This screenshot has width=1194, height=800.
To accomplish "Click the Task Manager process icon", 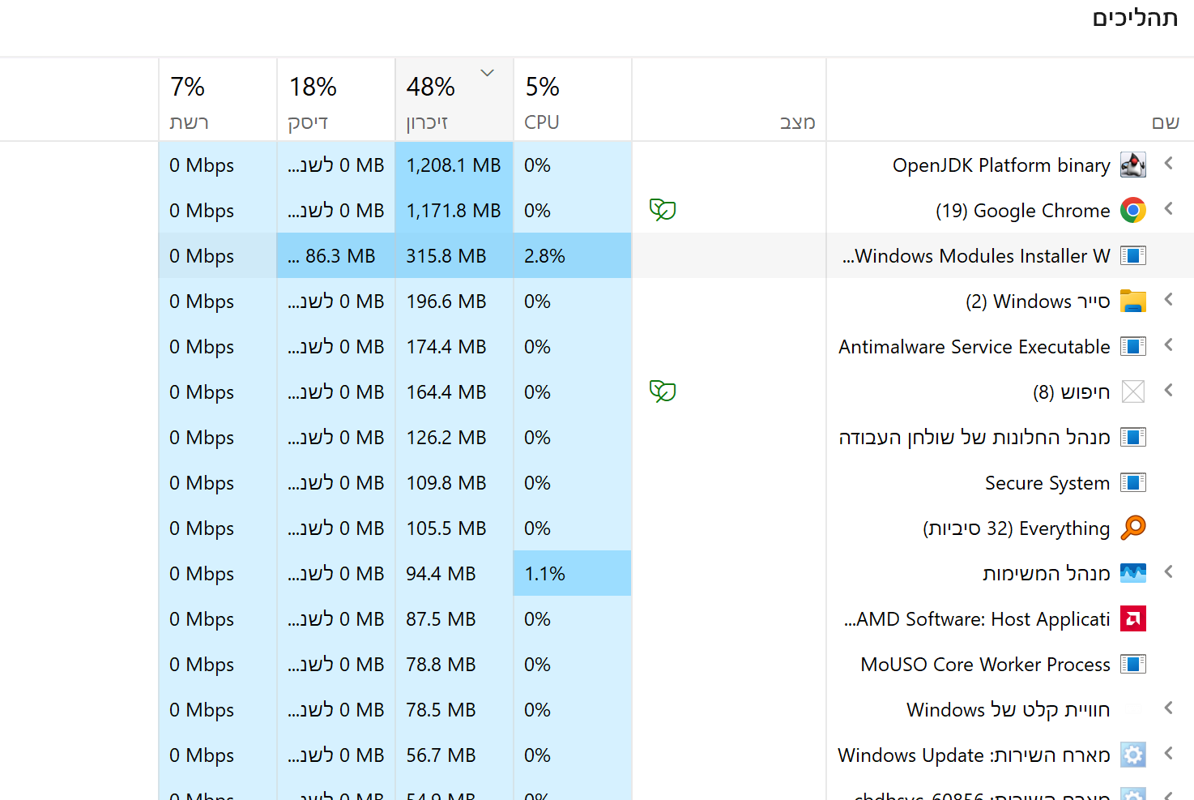I will click(x=1132, y=574).
